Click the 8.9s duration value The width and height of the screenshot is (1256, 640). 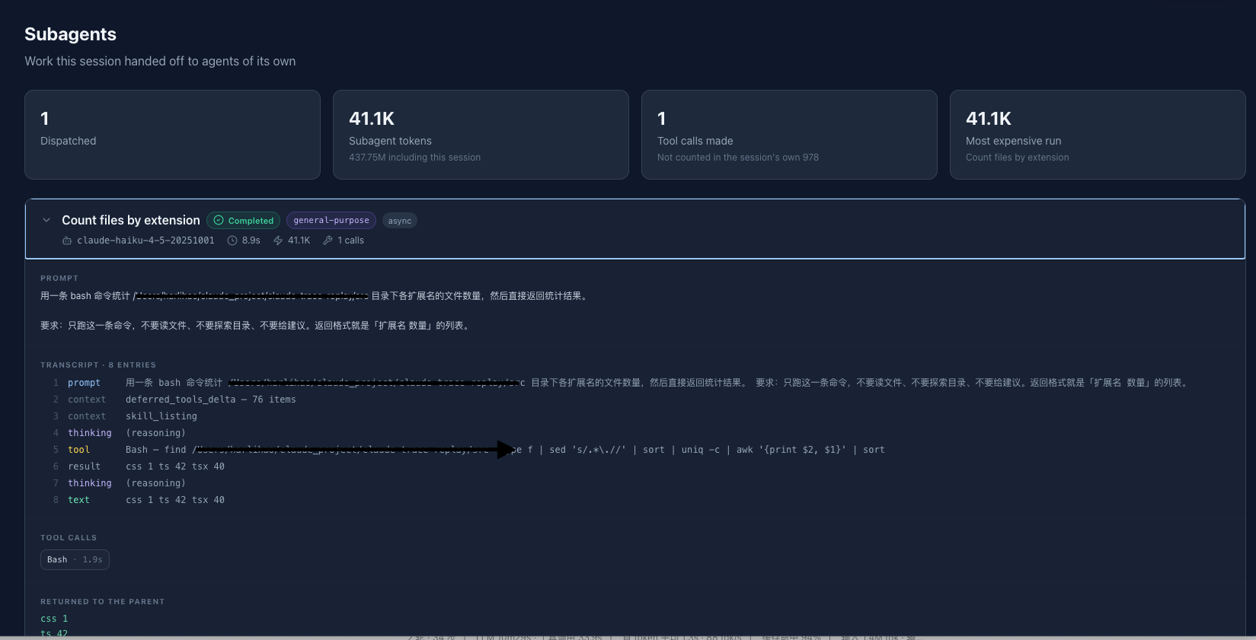click(251, 240)
